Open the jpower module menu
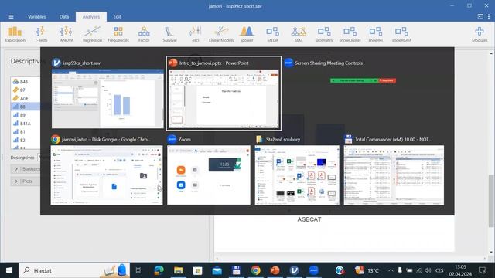495x278 pixels. tap(247, 34)
